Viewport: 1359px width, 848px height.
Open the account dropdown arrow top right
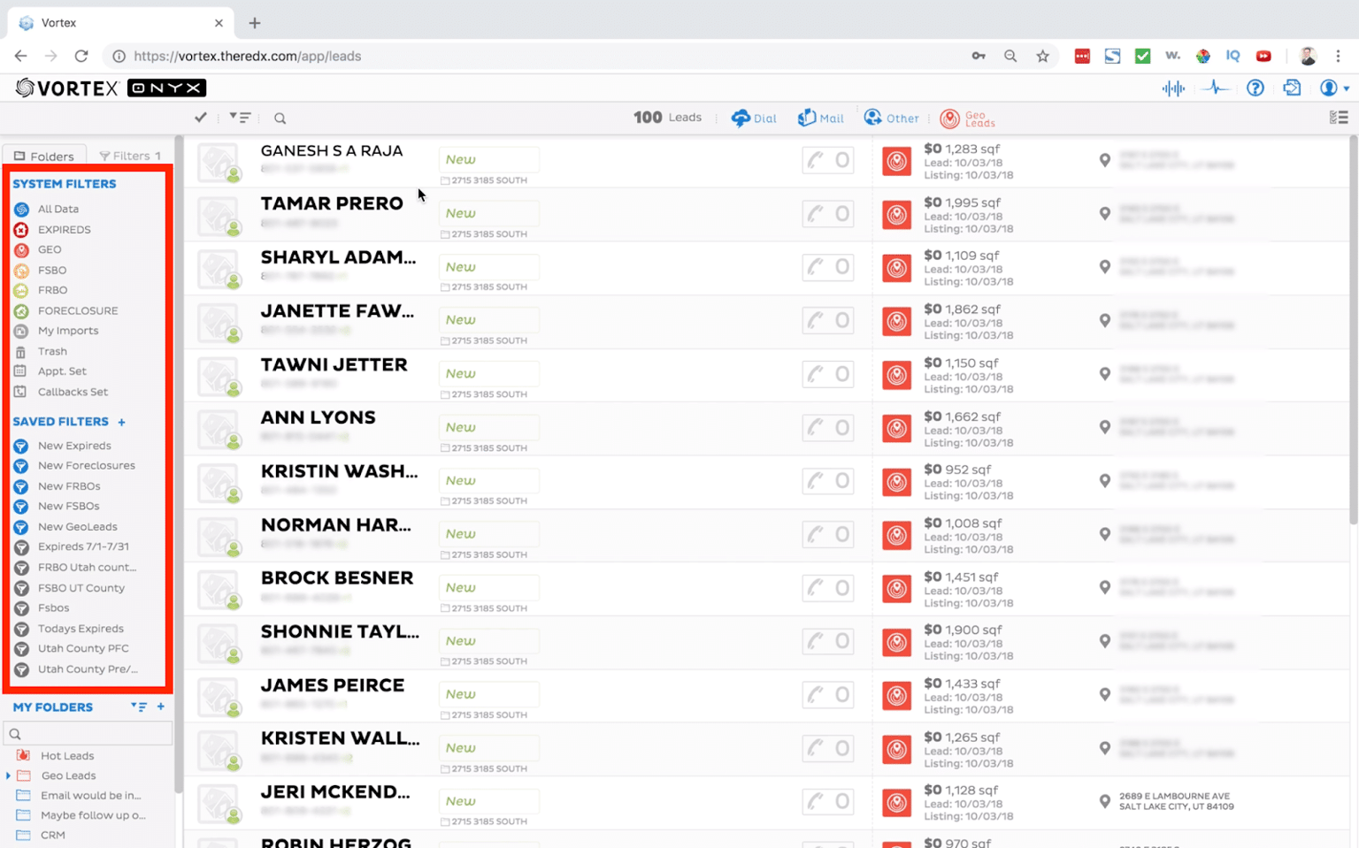click(x=1346, y=88)
